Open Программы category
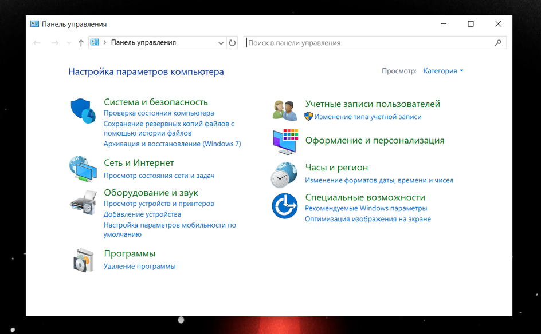This screenshot has height=334, width=541. (130, 253)
